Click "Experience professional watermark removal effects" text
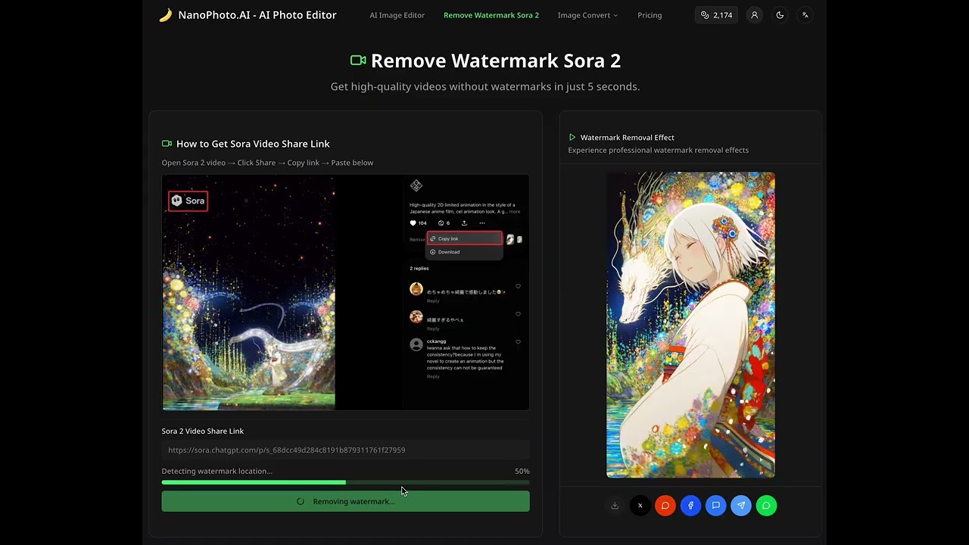Screen dimensions: 969x545 pos(659,150)
